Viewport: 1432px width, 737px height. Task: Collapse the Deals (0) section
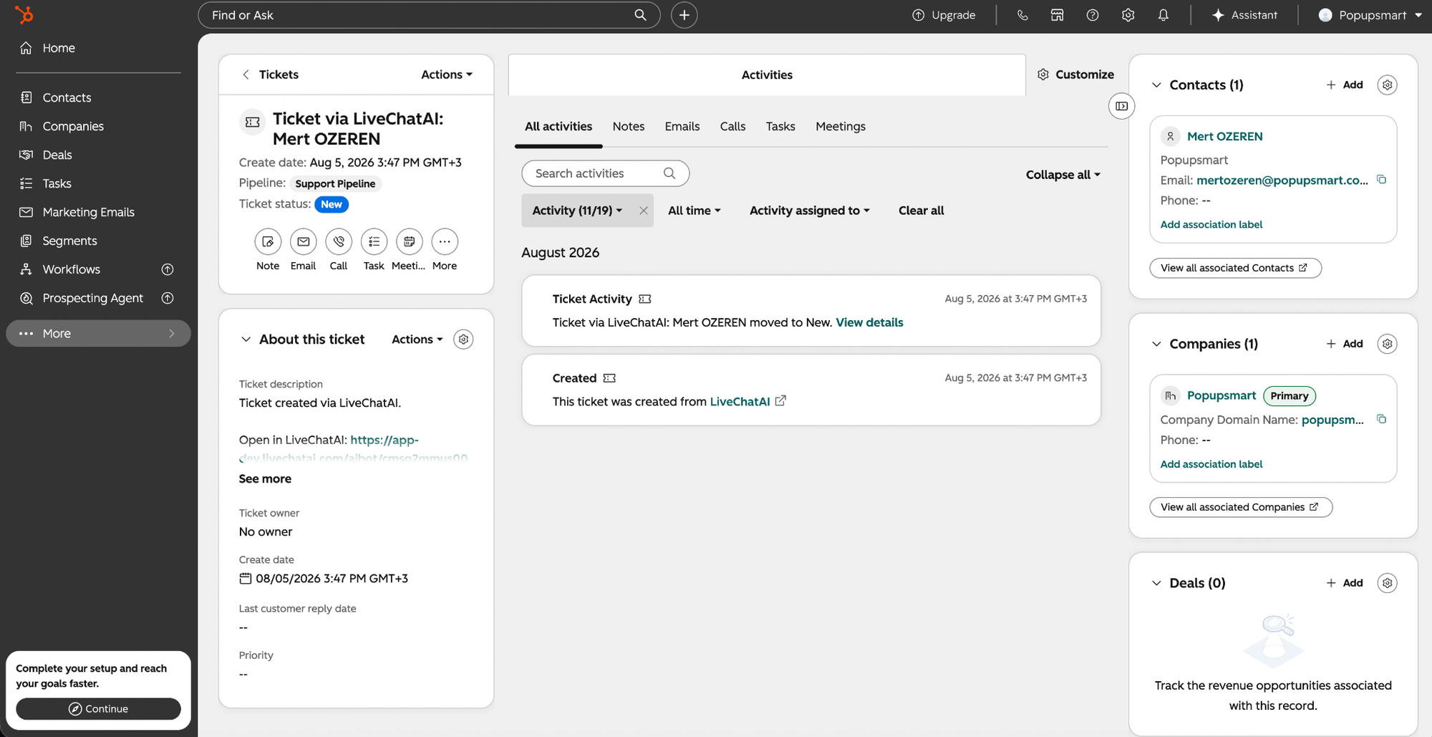1156,583
